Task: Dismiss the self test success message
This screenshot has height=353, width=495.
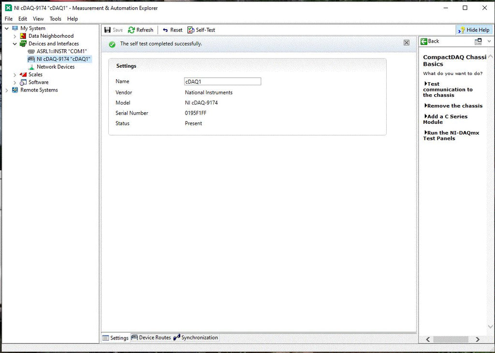Action: [407, 43]
